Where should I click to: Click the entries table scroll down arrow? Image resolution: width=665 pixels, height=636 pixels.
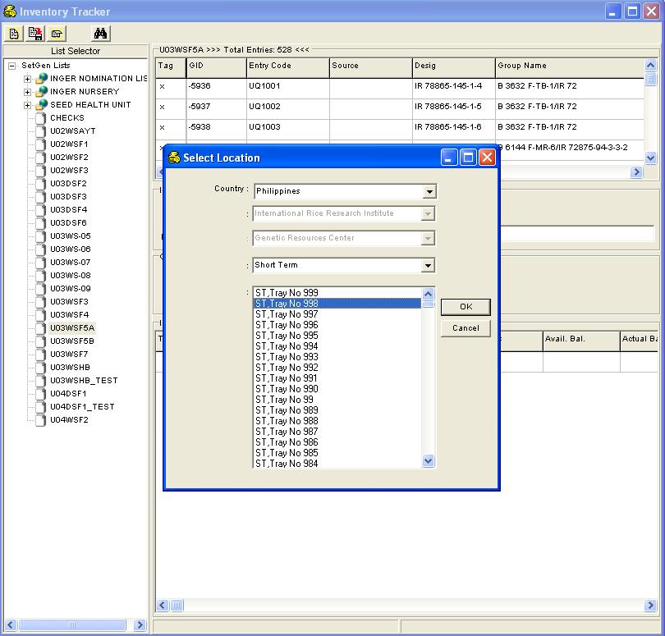[650, 158]
